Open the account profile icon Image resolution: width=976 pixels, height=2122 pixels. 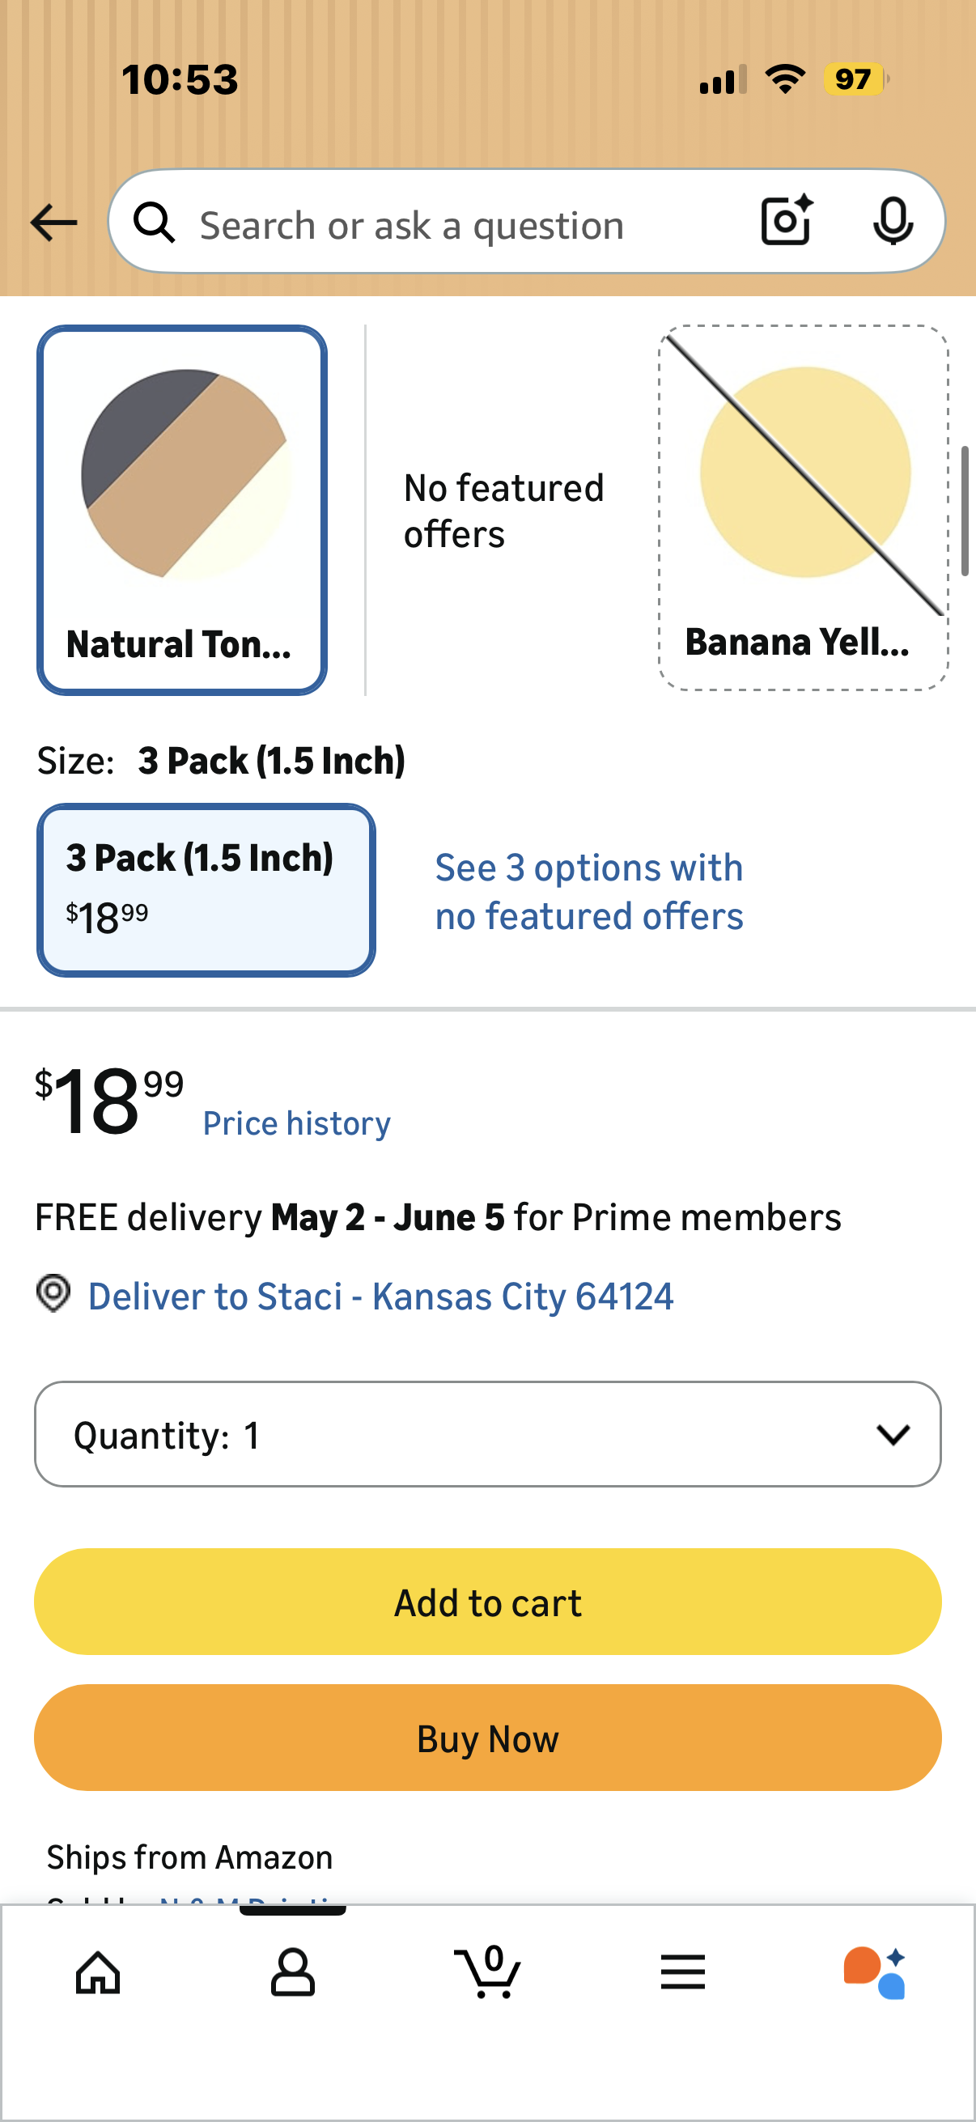pos(292,1972)
